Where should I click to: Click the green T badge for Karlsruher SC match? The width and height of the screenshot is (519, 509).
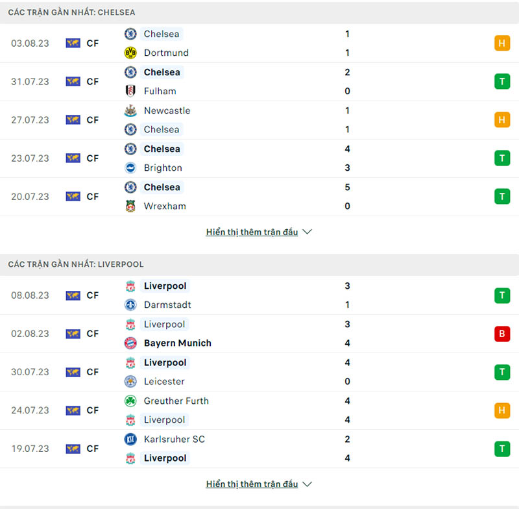tap(501, 449)
